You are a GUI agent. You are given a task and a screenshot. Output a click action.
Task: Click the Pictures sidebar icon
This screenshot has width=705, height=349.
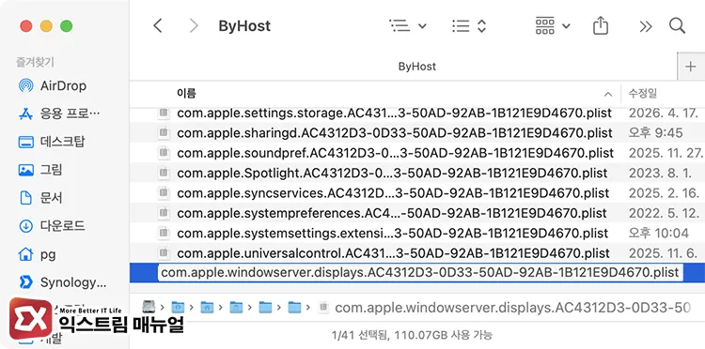click(26, 170)
